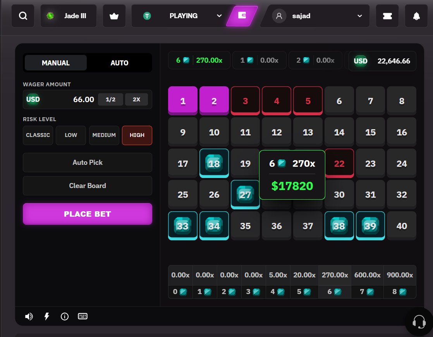The image size is (433, 337).
Task: Open the search magnifier icon
Action: pos(23,16)
